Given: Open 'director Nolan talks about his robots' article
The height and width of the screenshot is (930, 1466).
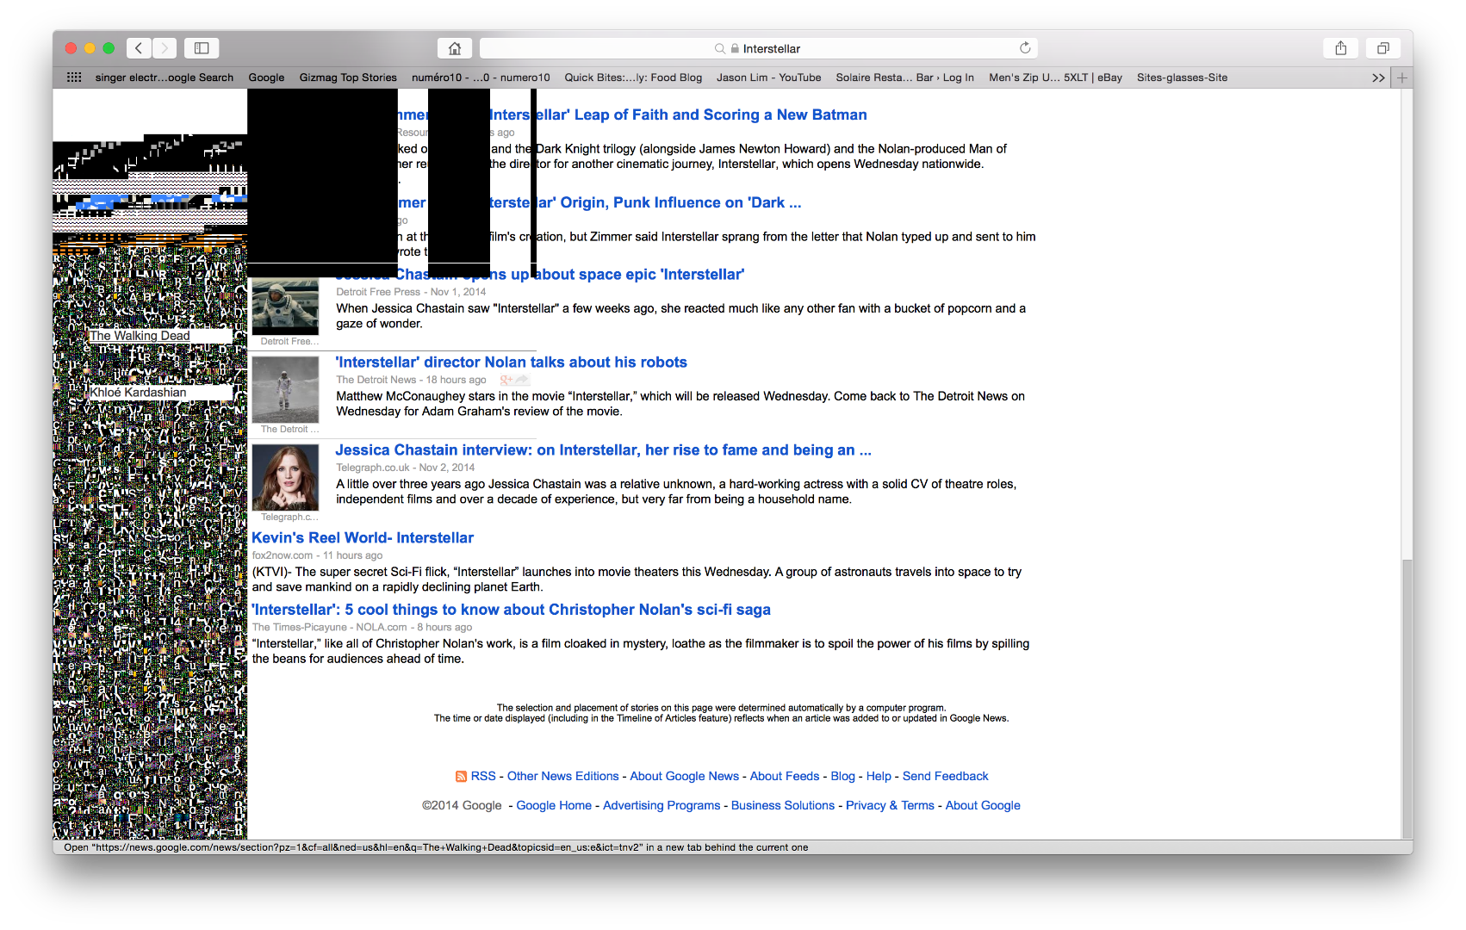Looking at the screenshot, I should [511, 363].
